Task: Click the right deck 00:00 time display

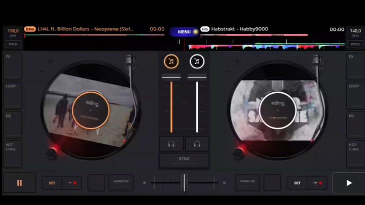Action: (x=337, y=29)
